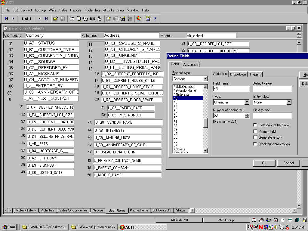Click the phone keypad dialer icon
This screenshot has height=231, width=308.
click(130, 19)
